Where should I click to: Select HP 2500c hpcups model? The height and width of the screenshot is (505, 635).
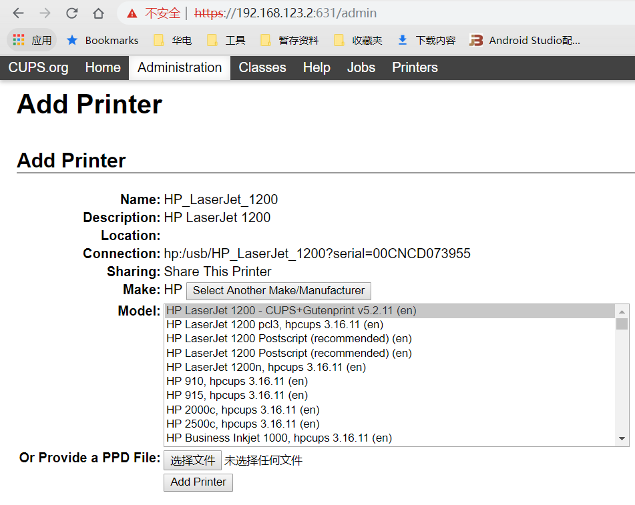[390, 424]
